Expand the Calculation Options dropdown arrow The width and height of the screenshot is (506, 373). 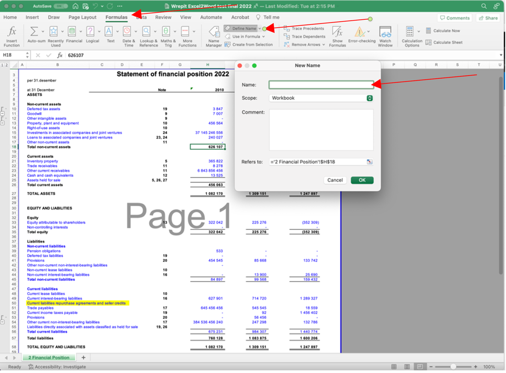(419, 32)
